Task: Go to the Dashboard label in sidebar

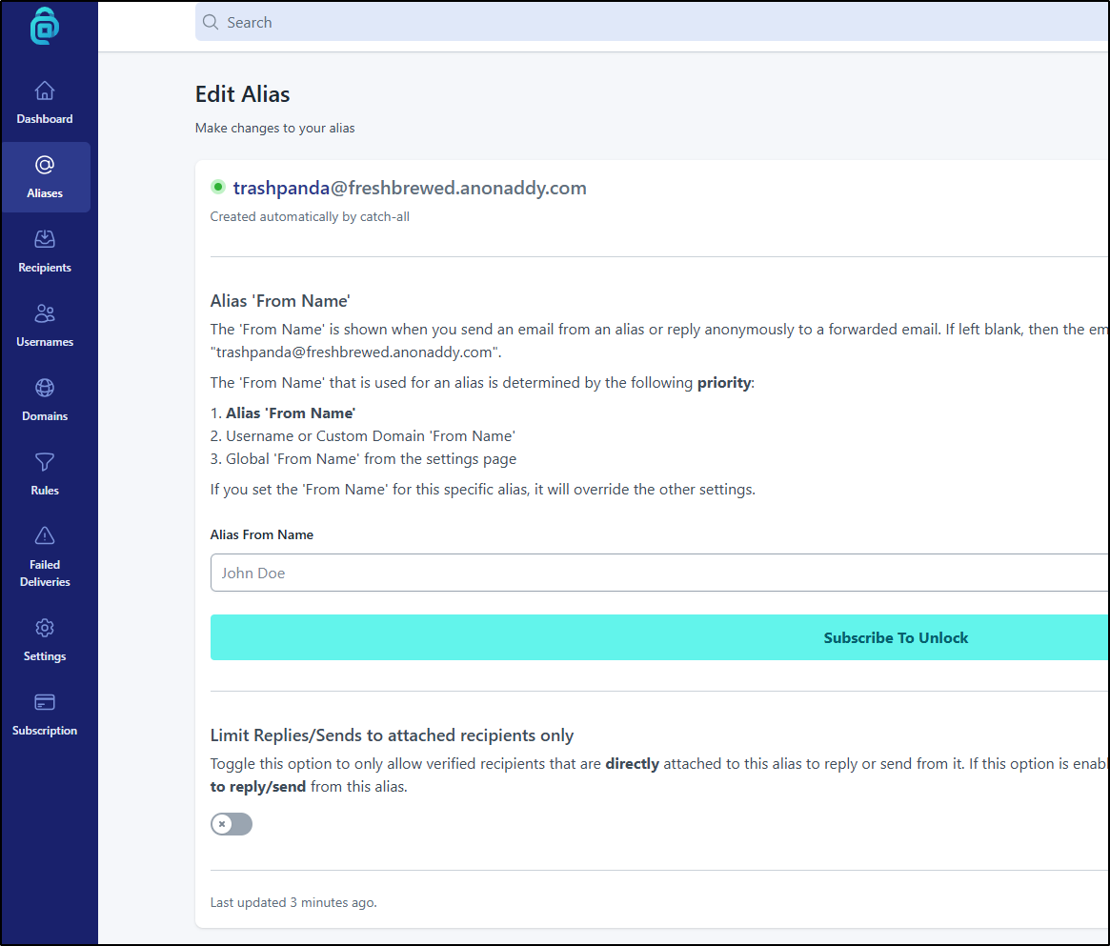Action: (45, 119)
